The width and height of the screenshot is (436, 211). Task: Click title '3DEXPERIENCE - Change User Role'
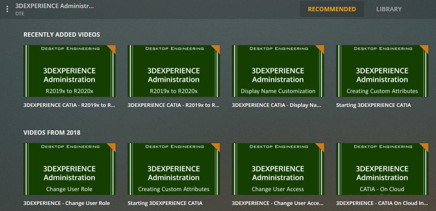click(x=67, y=203)
